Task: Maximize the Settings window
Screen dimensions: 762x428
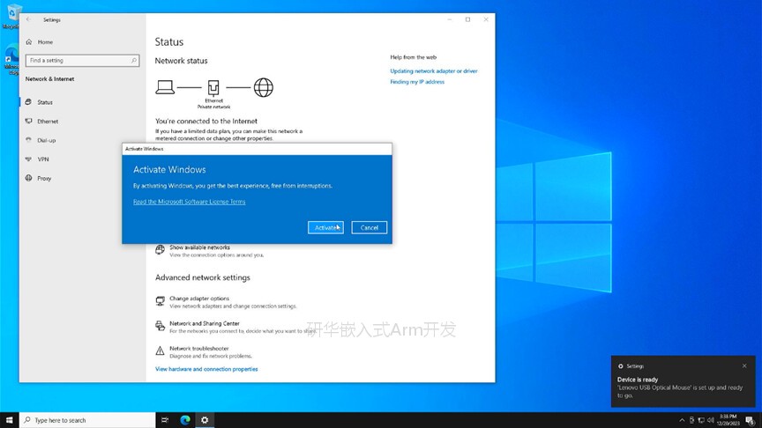Action: (x=467, y=19)
